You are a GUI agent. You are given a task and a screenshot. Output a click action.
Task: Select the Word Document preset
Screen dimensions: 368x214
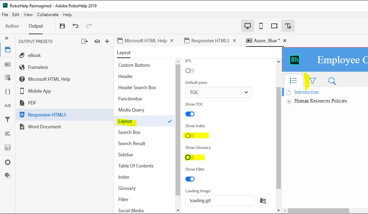click(64, 127)
